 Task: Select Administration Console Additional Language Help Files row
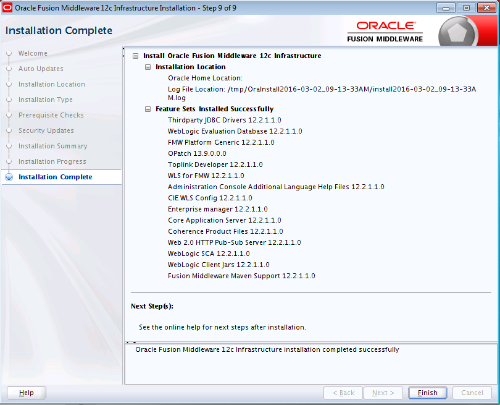(276, 187)
